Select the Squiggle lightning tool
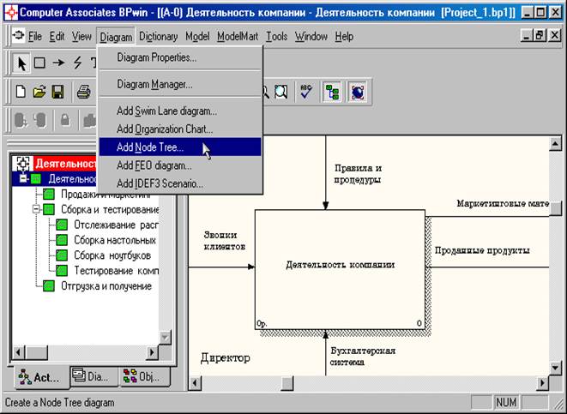The width and height of the screenshot is (567, 414). coord(77,63)
